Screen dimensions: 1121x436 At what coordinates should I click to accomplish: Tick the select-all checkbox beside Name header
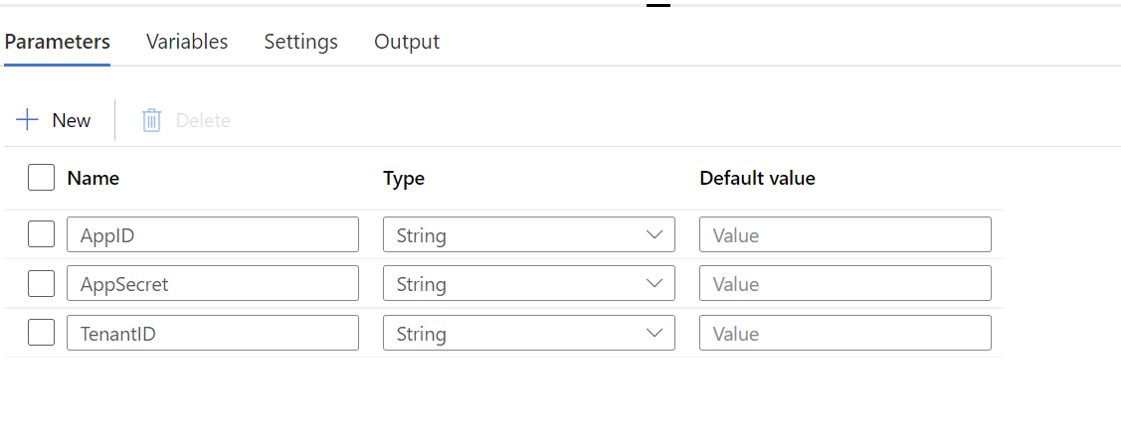coord(42,178)
